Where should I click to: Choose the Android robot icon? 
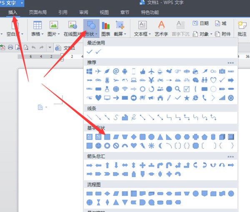point(125,71)
